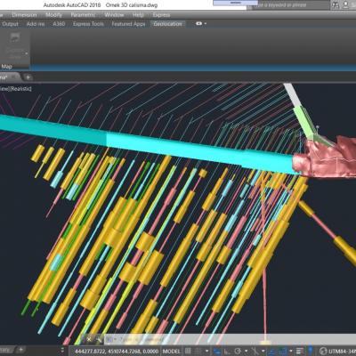Click the annotation scale blue marker icon
This screenshot has height=356, width=356.
point(311,351)
